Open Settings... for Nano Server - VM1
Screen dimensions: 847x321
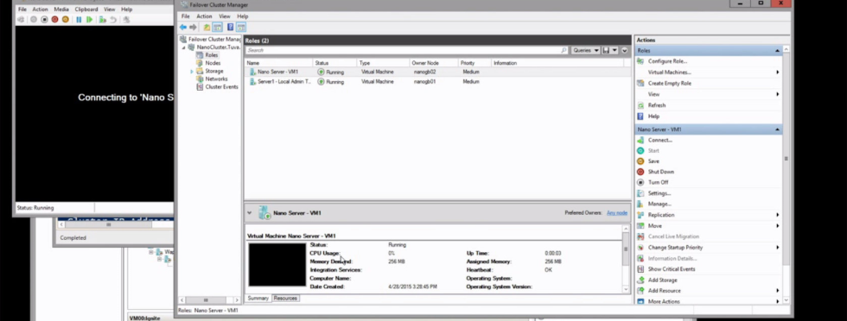[x=659, y=193]
